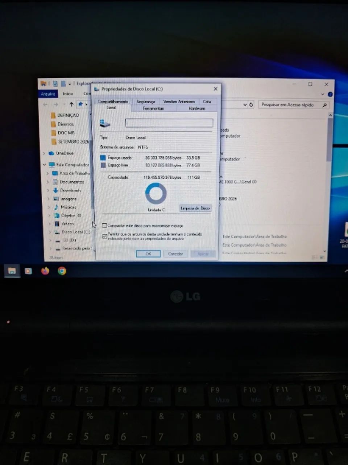Click New folder icon in quick access toolbar

point(63,84)
